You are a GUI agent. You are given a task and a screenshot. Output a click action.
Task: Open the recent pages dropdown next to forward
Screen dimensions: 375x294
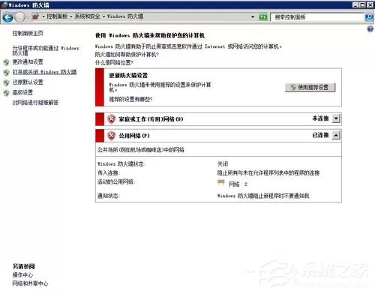27,17
